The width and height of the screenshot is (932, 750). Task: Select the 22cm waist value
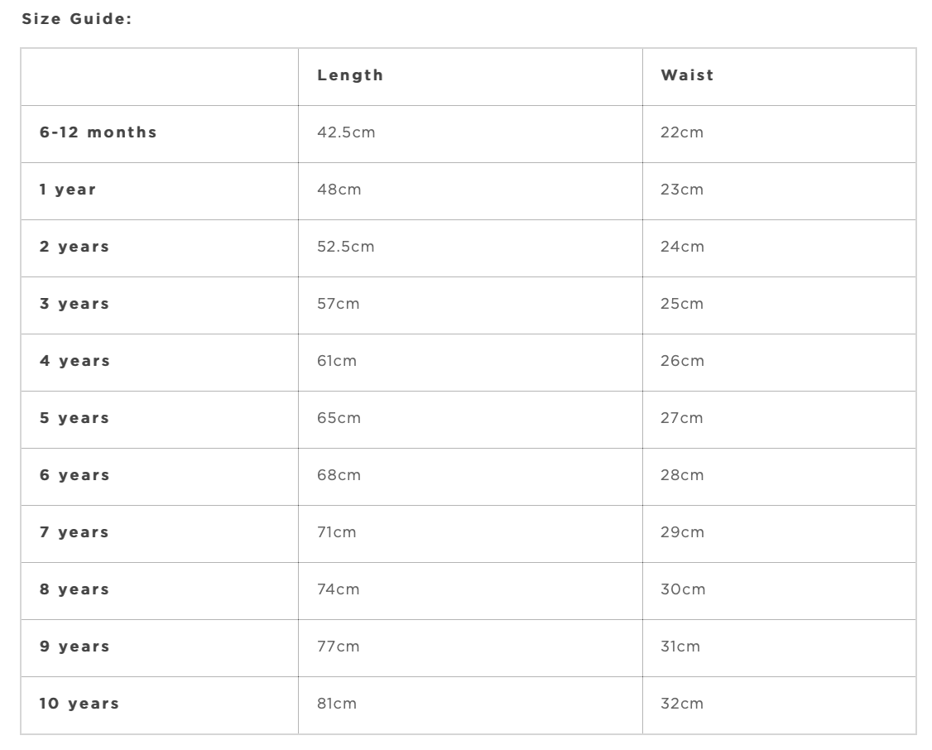point(682,132)
